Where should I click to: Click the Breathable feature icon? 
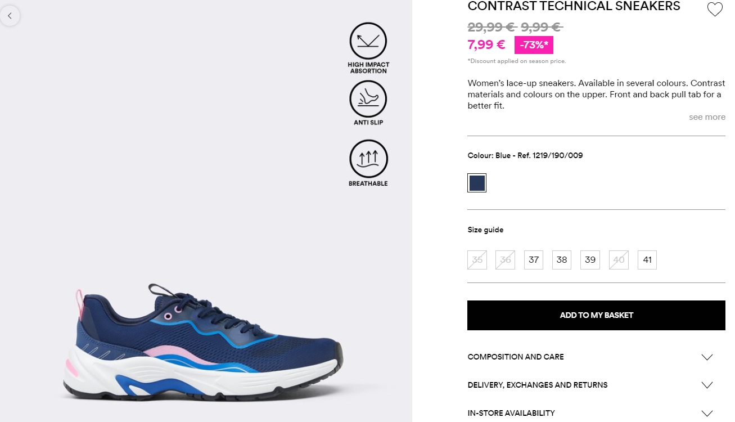click(368, 159)
